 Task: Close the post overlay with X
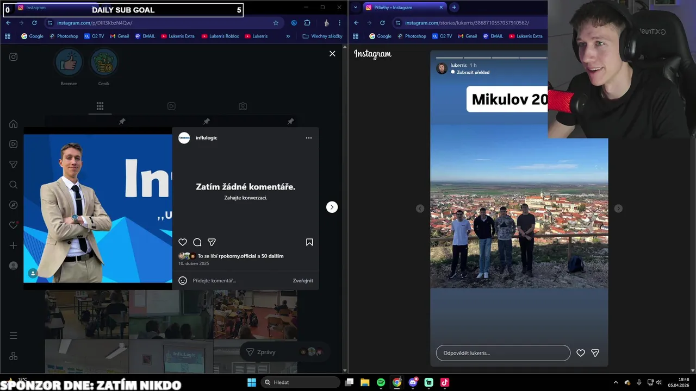(x=332, y=54)
